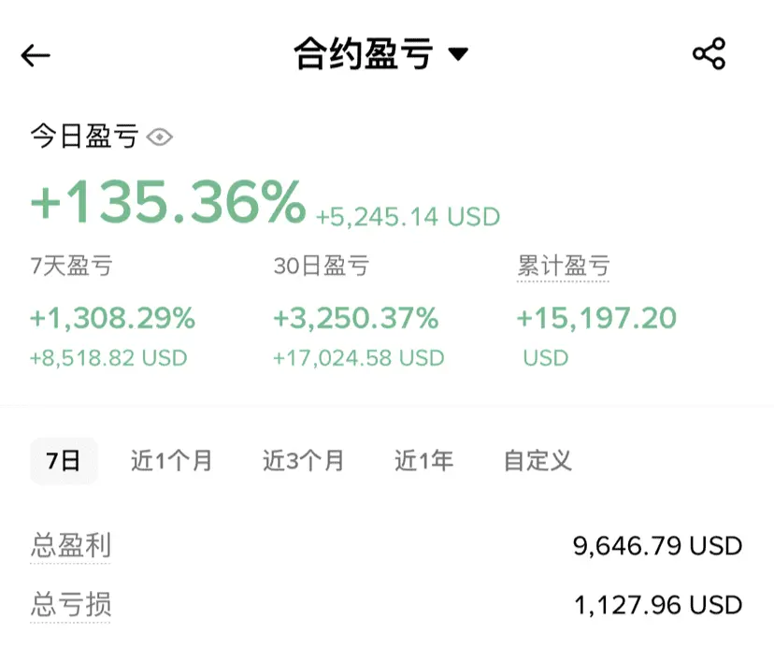Open the 自定义 custom range tab
774x648 pixels.
[537, 461]
